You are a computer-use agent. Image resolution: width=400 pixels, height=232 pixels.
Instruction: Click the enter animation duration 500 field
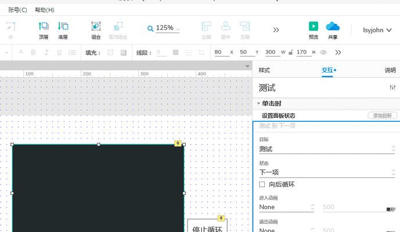[354, 207]
